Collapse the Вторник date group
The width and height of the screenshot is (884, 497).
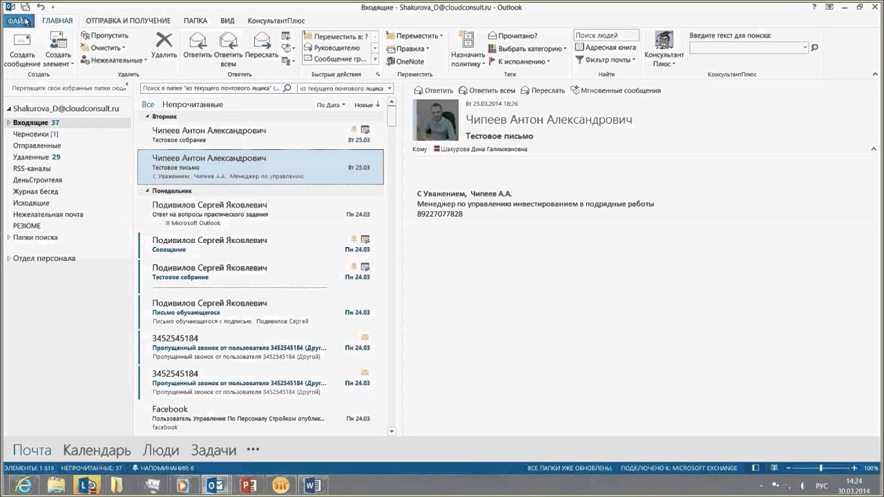point(148,117)
